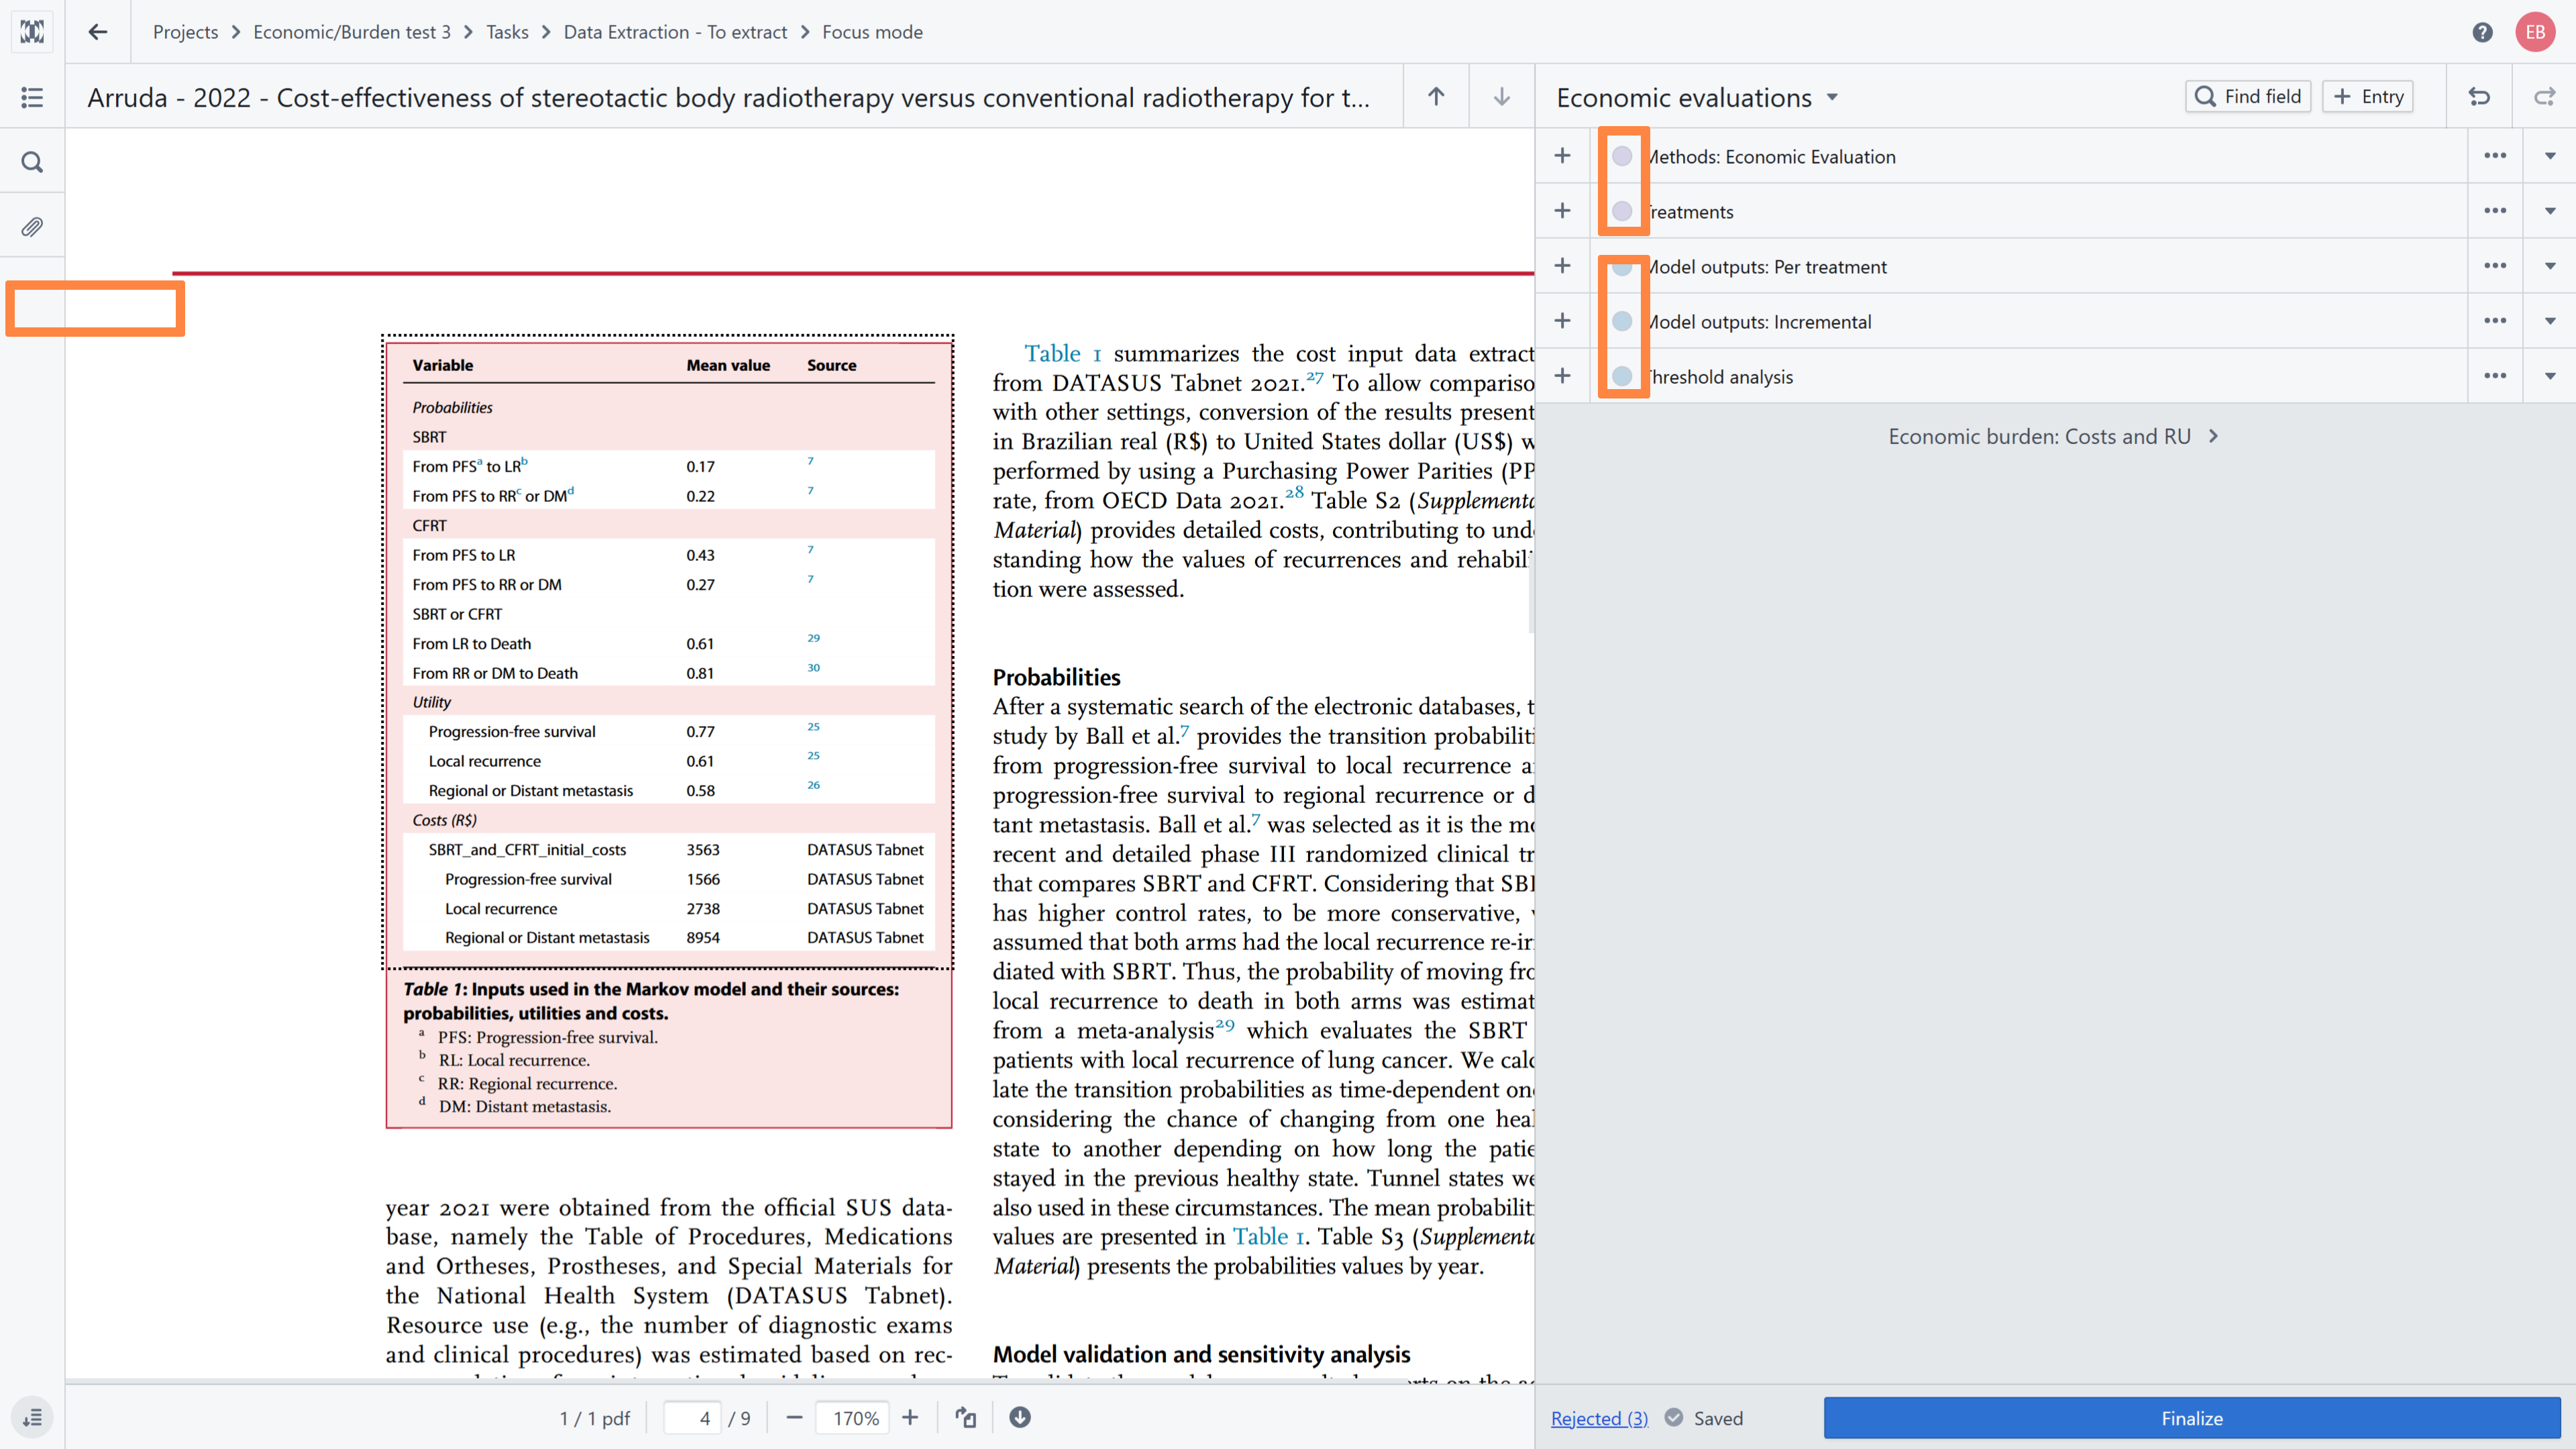The height and width of the screenshot is (1449, 2576).
Task: Zoom out the PDF with minus icon
Action: click(794, 1417)
